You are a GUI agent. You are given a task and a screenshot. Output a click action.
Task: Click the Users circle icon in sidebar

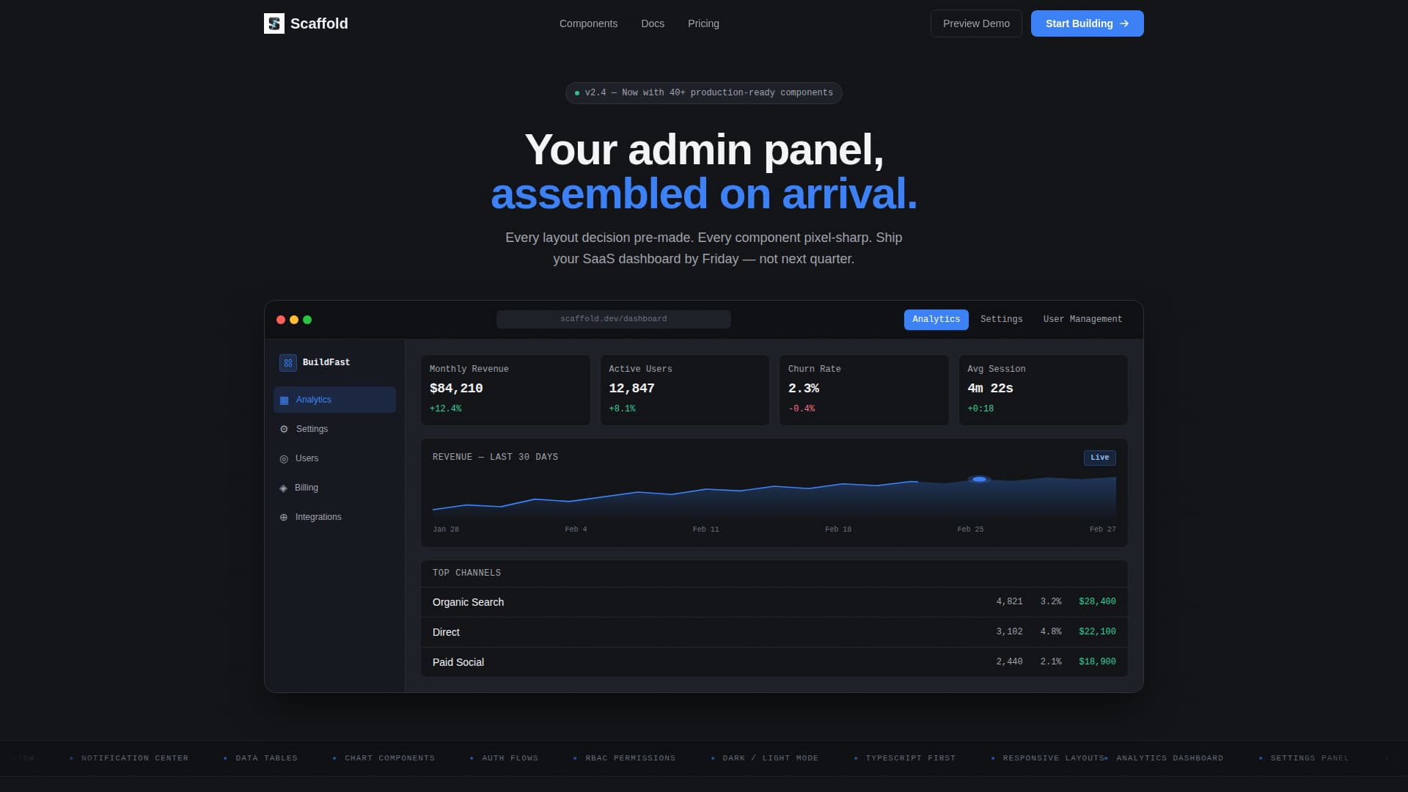[284, 459]
